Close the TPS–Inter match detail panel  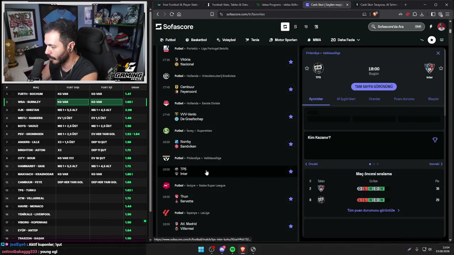[438, 53]
